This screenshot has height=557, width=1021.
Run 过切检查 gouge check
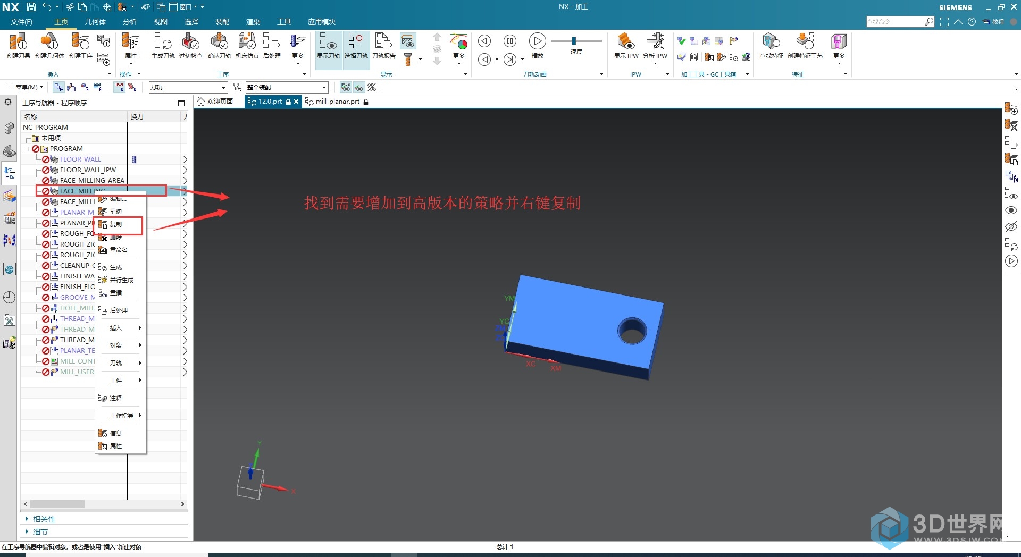coord(190,46)
